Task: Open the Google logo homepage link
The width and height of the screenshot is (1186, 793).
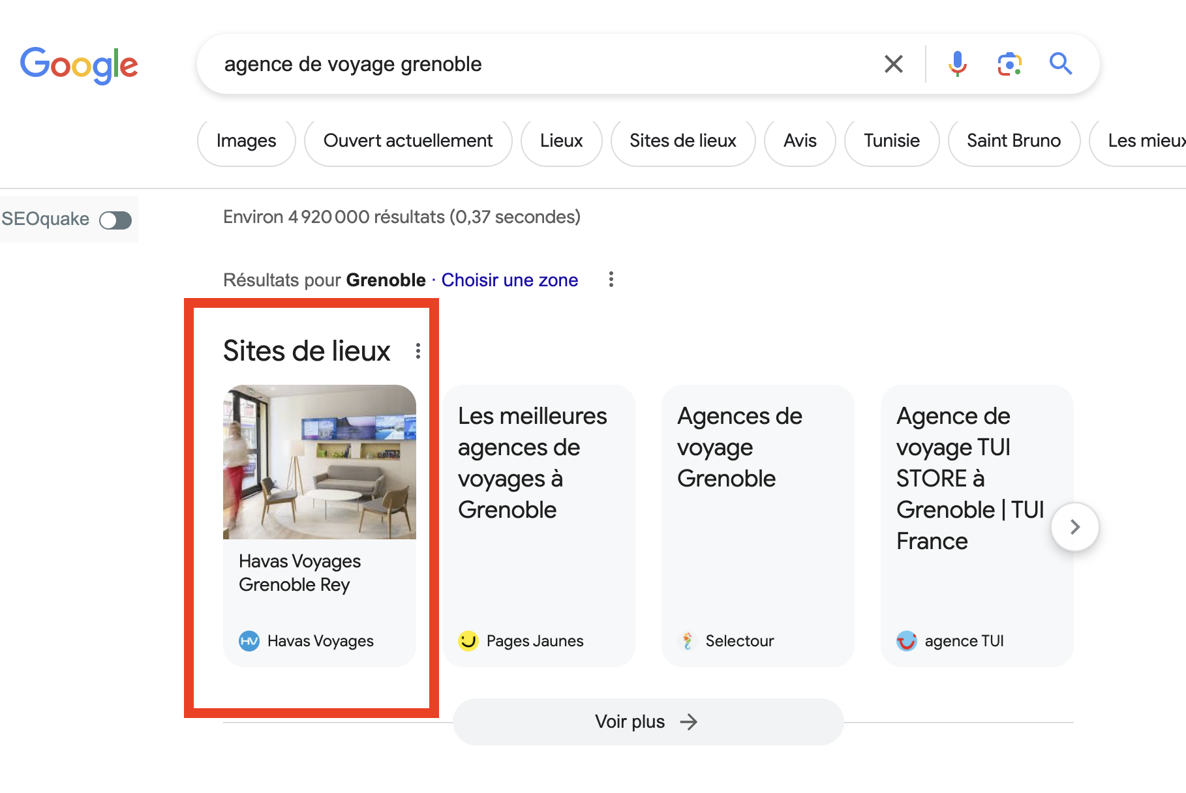Action: [79, 65]
